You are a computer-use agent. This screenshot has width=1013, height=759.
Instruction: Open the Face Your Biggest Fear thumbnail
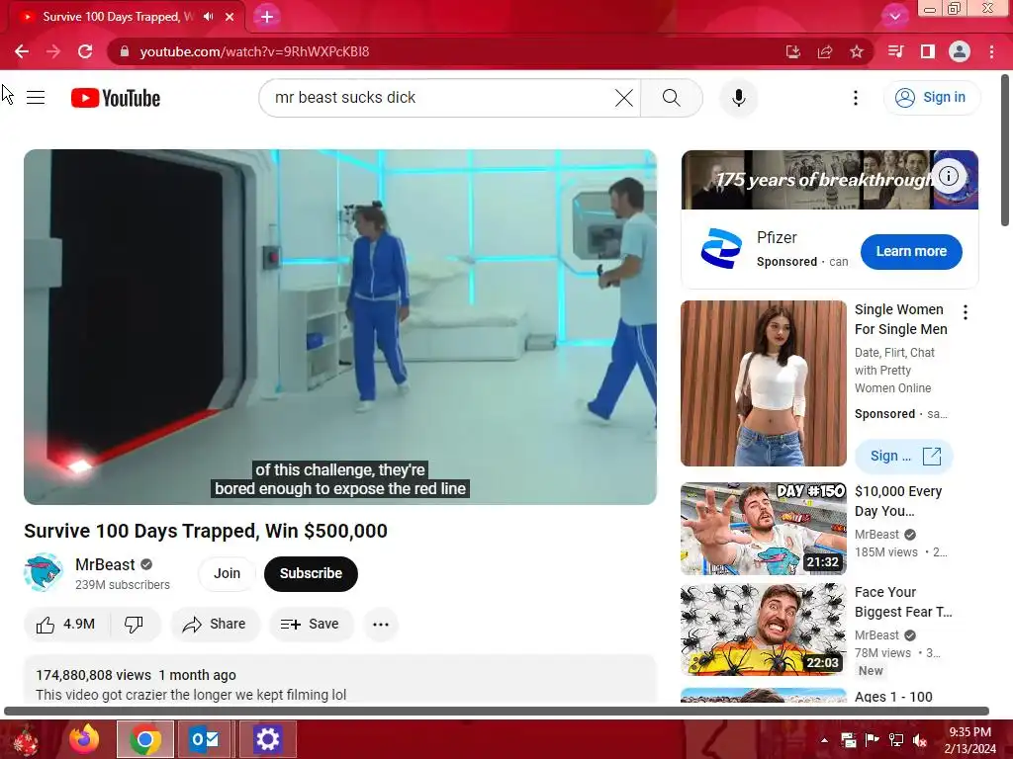click(x=764, y=630)
